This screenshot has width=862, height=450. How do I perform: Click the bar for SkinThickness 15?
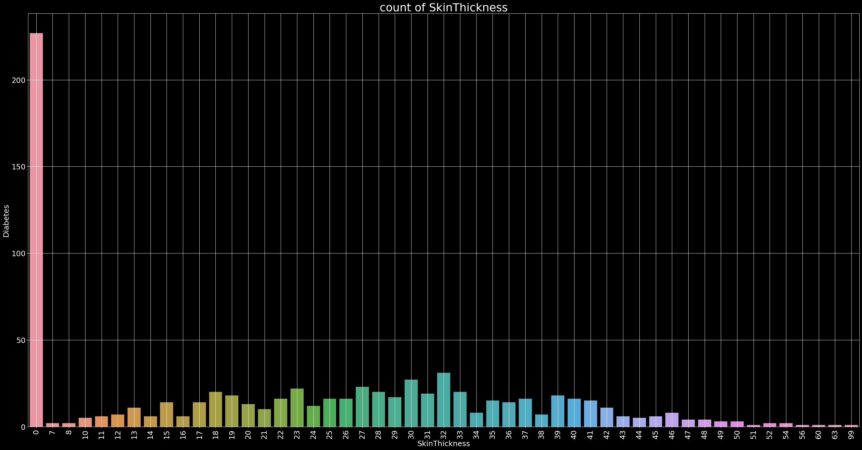coord(166,415)
